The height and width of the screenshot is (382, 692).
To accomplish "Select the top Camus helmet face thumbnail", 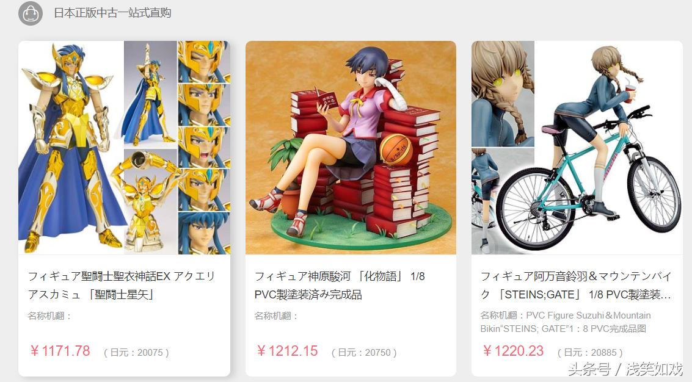I will [x=204, y=61].
